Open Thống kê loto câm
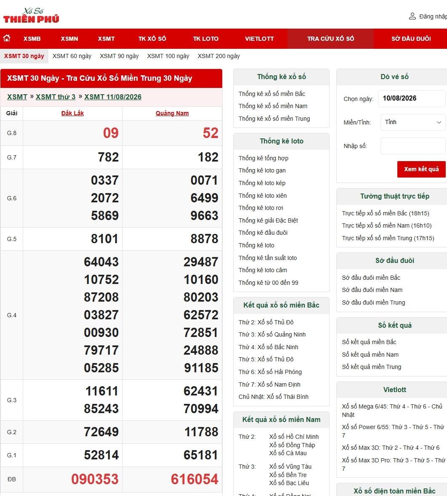447x496 pixels. [x=263, y=270]
